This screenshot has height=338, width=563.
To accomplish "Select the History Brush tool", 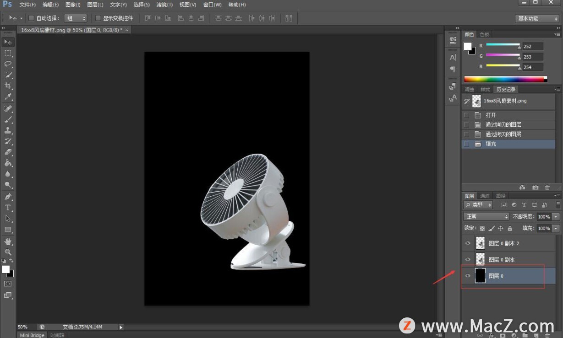I will tap(8, 141).
